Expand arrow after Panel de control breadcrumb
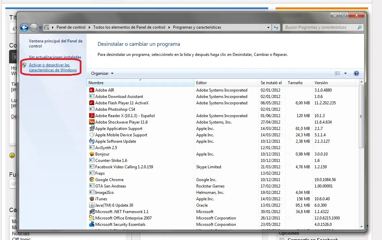 90,27
